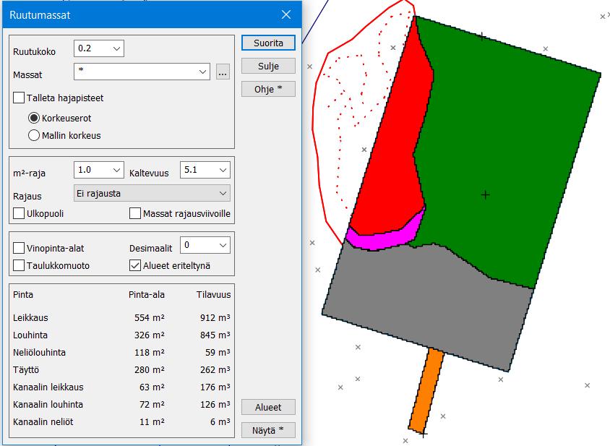This screenshot has width=610, height=446.
Task: Expand the Desimaalit 0 dropdown
Action: click(x=223, y=245)
